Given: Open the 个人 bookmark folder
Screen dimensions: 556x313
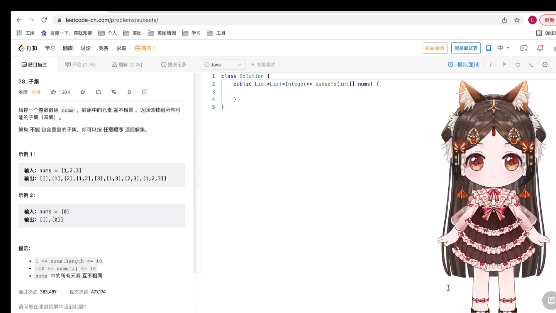Looking at the screenshot, I should (x=107, y=33).
